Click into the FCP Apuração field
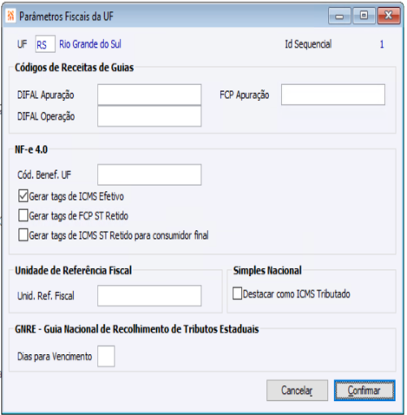The image size is (407, 415). click(333, 95)
